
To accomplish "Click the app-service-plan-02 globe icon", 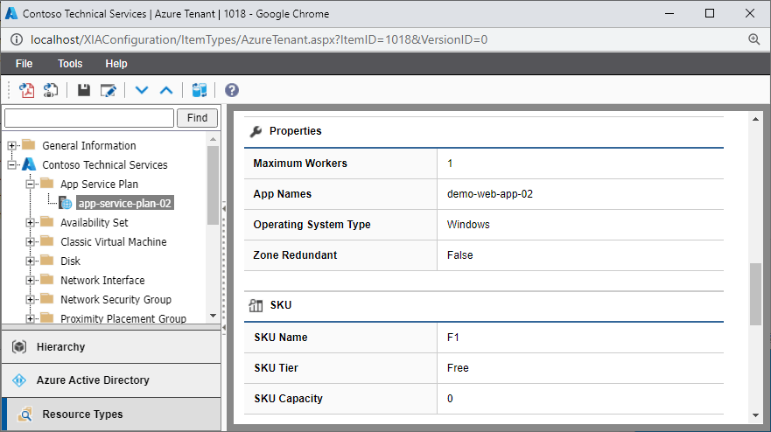I will click(66, 203).
